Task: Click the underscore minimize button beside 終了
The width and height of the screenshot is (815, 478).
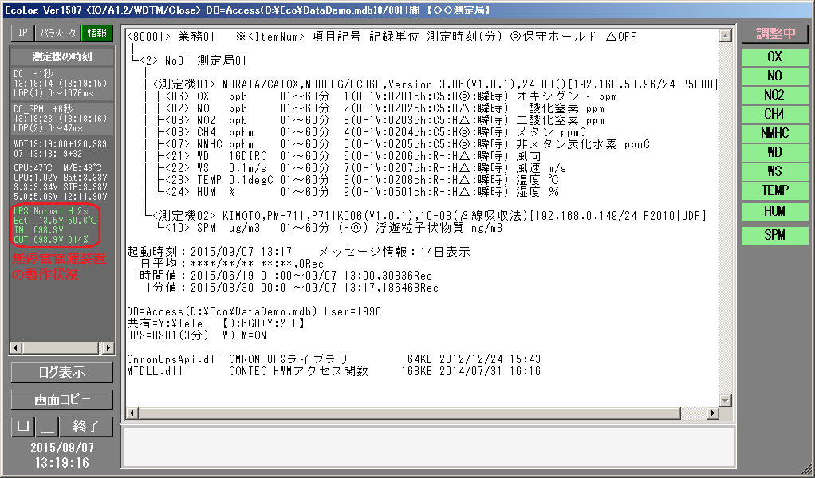Action: [x=47, y=426]
